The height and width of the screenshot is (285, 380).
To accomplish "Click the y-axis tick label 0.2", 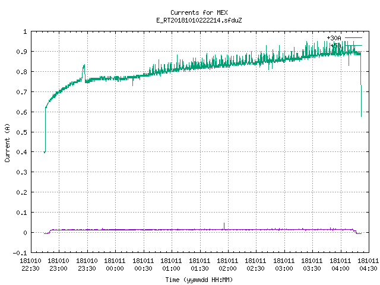I will coord(21,192).
